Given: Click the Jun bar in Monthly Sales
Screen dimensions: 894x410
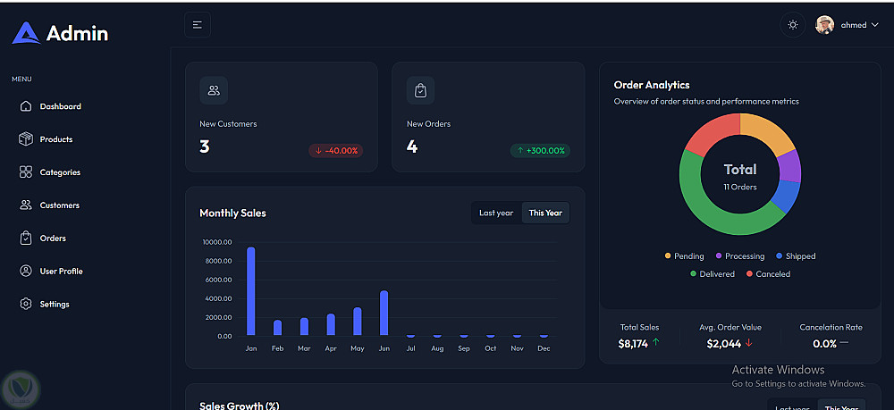Looking at the screenshot, I should pos(384,314).
